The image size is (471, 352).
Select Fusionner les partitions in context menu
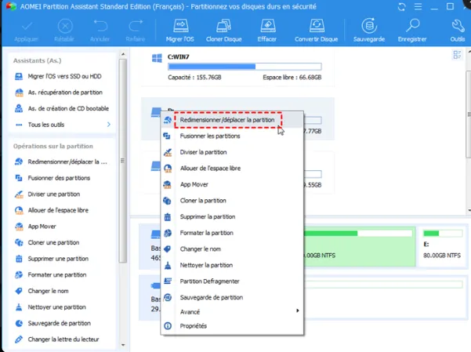click(x=232, y=136)
